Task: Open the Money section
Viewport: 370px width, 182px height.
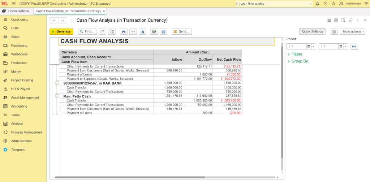Action: [16, 71]
